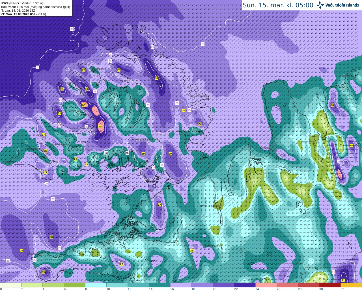Pick the 16–18 m/s lavender legend swatch
362x291 pixels.
[181, 285]
